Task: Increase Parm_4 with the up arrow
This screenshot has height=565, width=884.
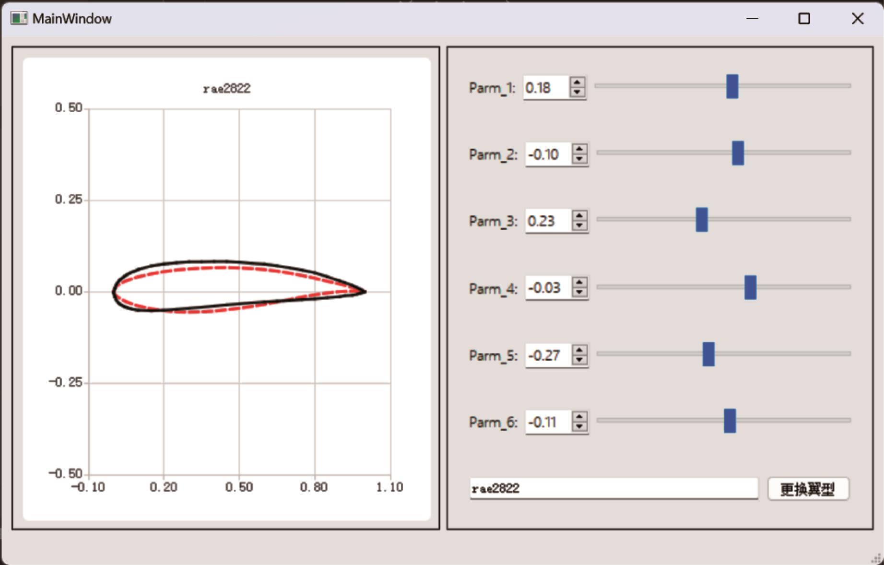Action: tap(580, 283)
